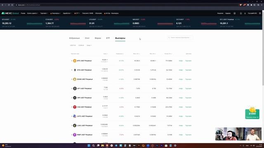This screenshot has height=148, width=264.
Task: Select the Фьючерсы markets tab
Action: pos(120,38)
